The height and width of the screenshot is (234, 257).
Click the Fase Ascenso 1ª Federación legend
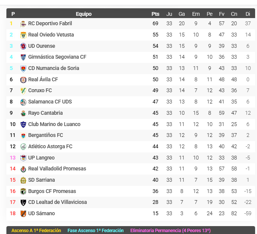96,231
